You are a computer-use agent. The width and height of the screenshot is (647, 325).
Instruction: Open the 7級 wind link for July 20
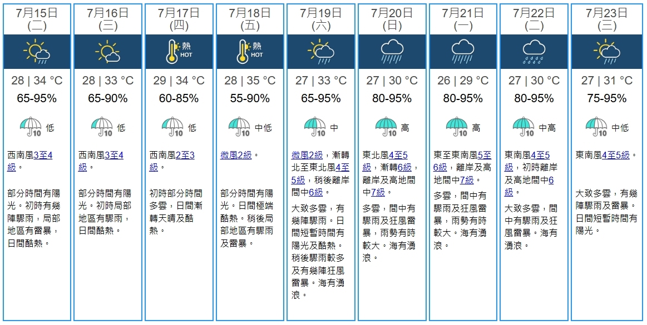point(378,192)
